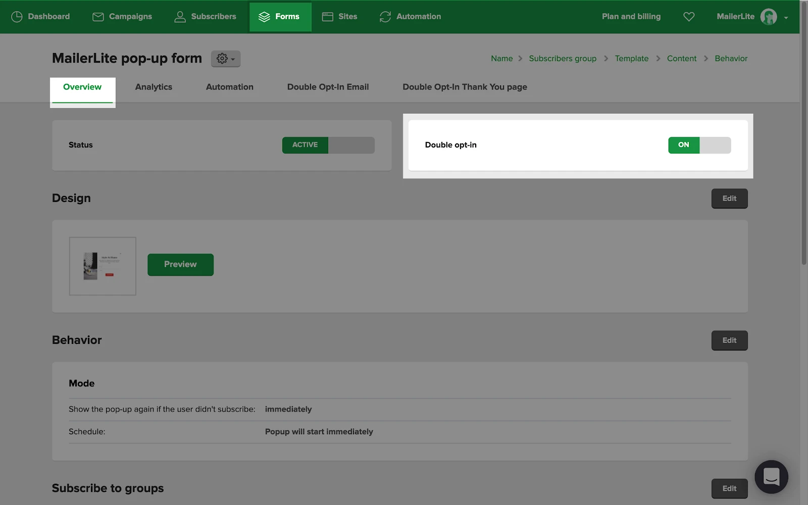Screen dimensions: 808x505
Task: Open the form settings gear dropdown
Action: [225, 59]
